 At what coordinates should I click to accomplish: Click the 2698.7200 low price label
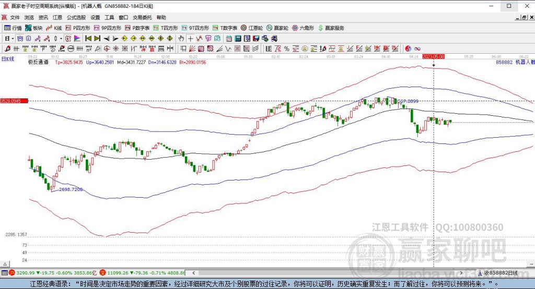(x=71, y=189)
